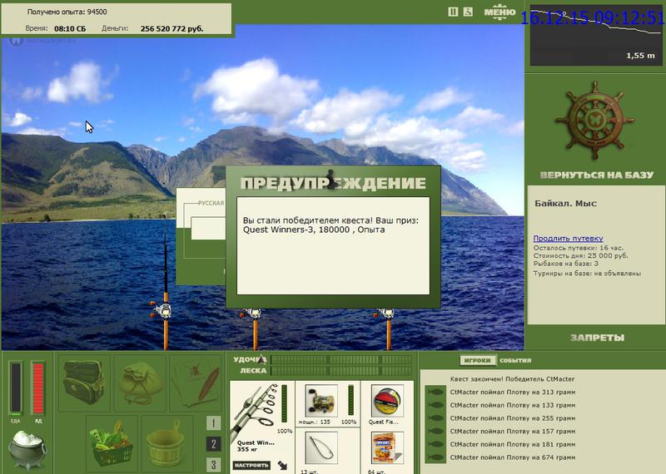666x474 pixels.
Task: Click the fish icon beside the 674 грамм event
Action: (435, 457)
